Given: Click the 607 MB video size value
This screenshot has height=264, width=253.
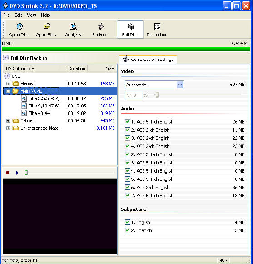Looking at the screenshot, I should click(x=237, y=84).
